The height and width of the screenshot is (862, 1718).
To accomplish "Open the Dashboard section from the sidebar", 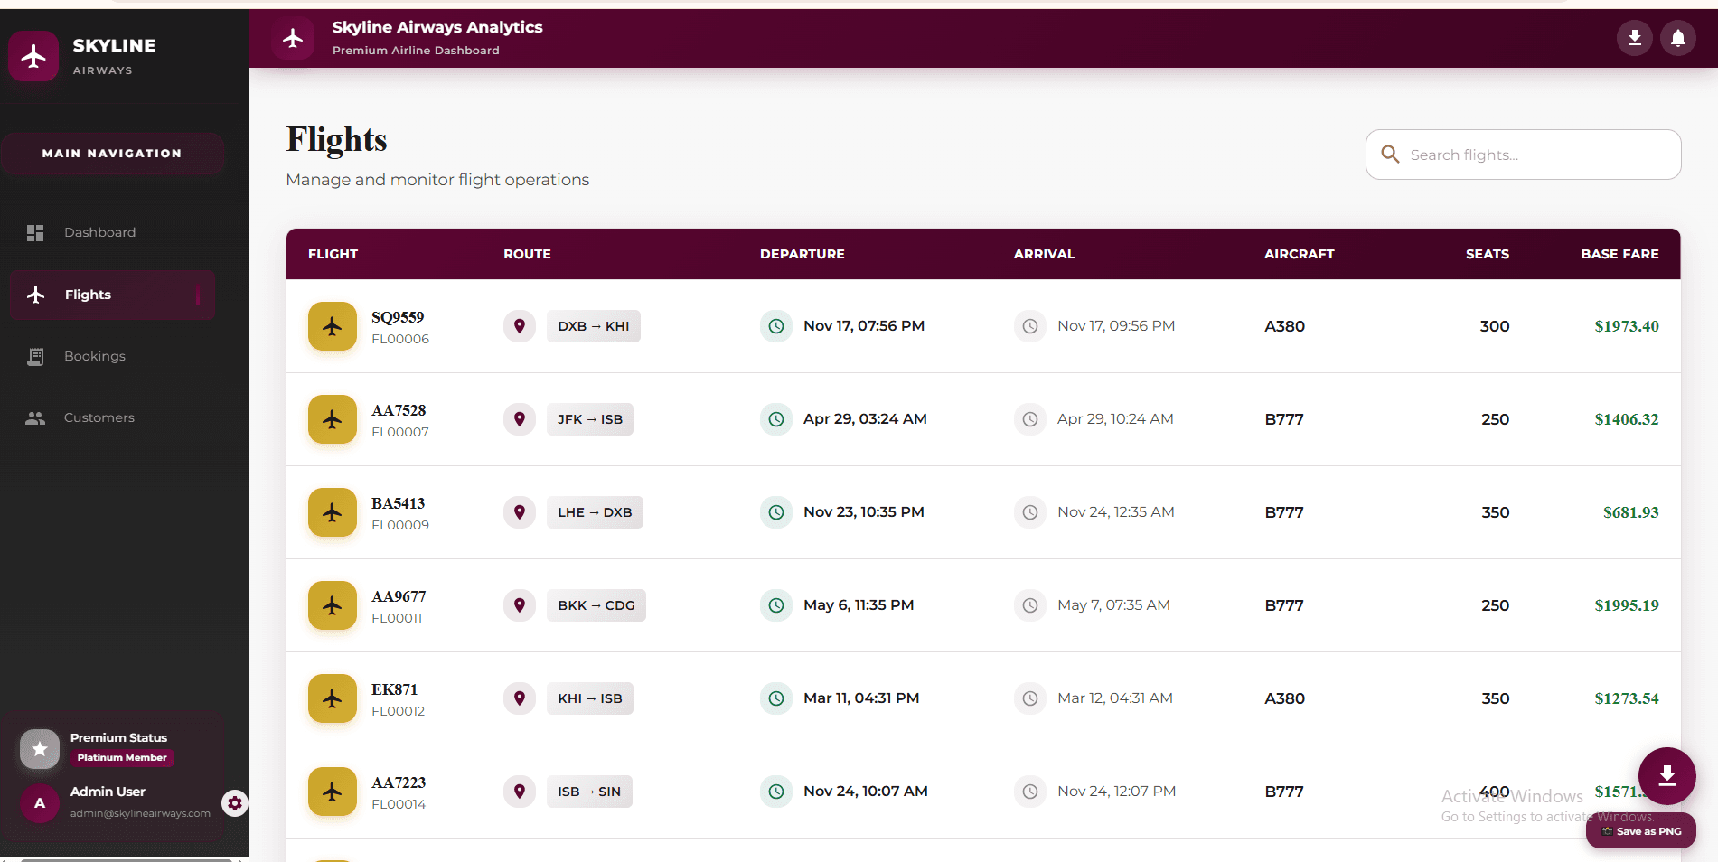I will tap(99, 232).
